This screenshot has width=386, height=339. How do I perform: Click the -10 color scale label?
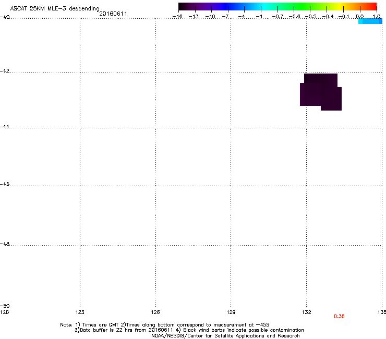coord(210,17)
